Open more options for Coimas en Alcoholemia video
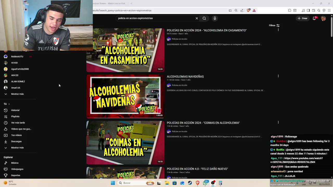 278,122
